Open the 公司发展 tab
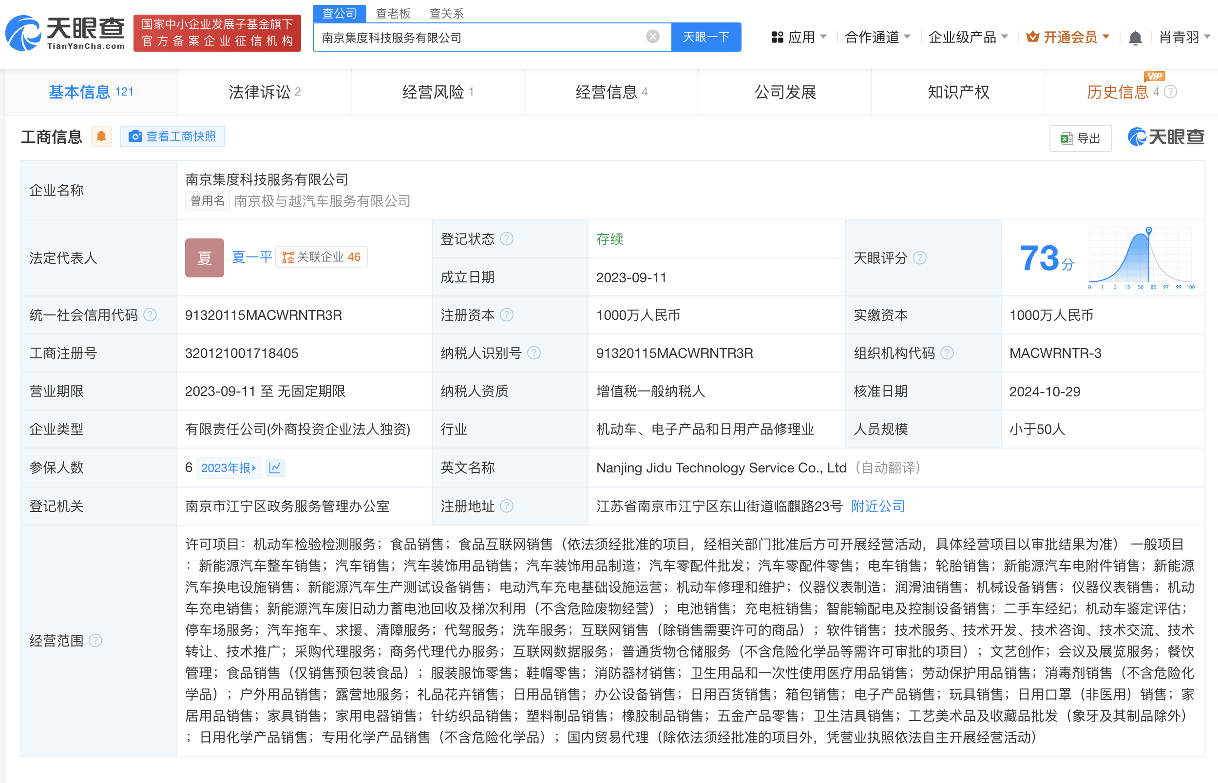 tap(785, 92)
